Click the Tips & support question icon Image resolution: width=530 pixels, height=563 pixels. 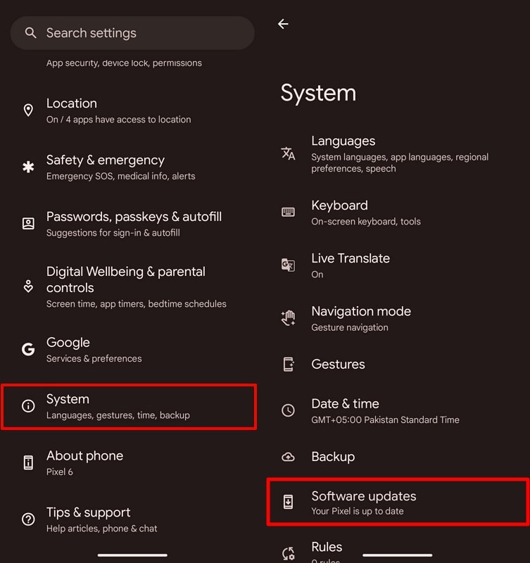pos(28,519)
